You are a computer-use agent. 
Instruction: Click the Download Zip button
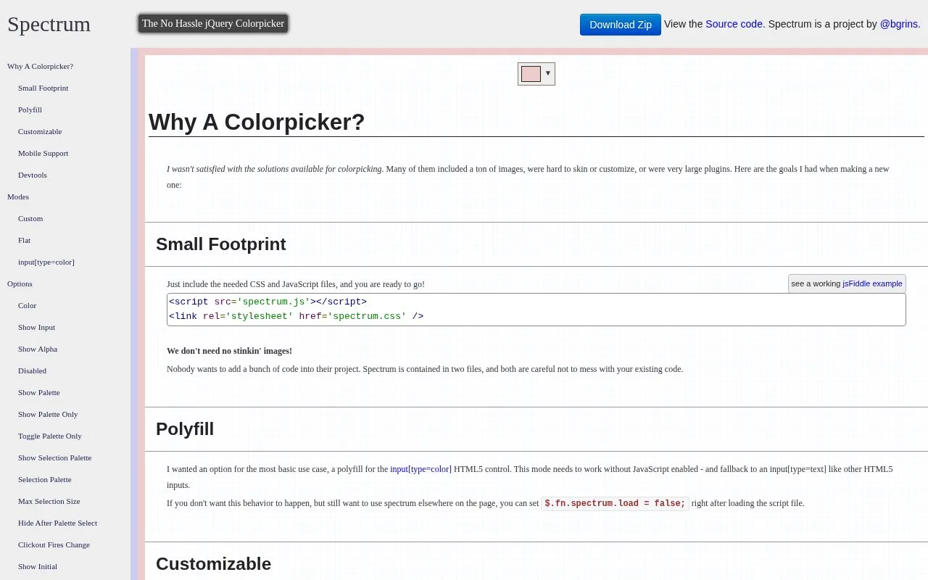coord(621,25)
